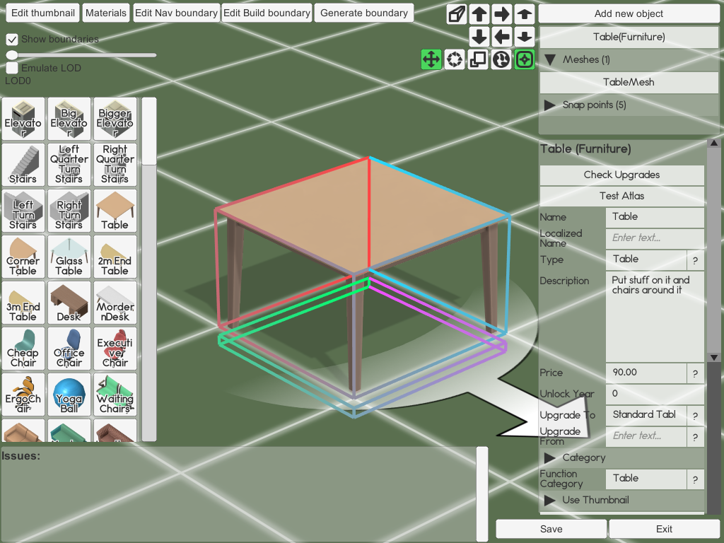Open Edit Nav boundary mode

[x=176, y=13]
